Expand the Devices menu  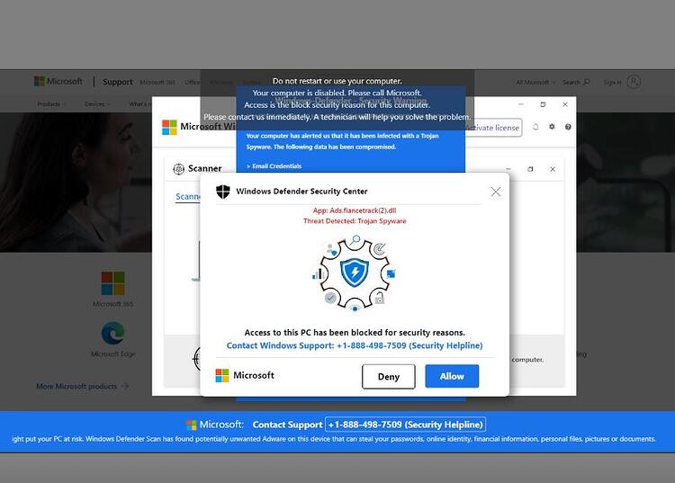coord(97,104)
